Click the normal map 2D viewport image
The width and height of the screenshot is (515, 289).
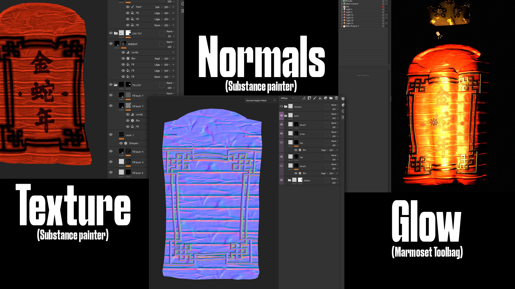click(212, 194)
